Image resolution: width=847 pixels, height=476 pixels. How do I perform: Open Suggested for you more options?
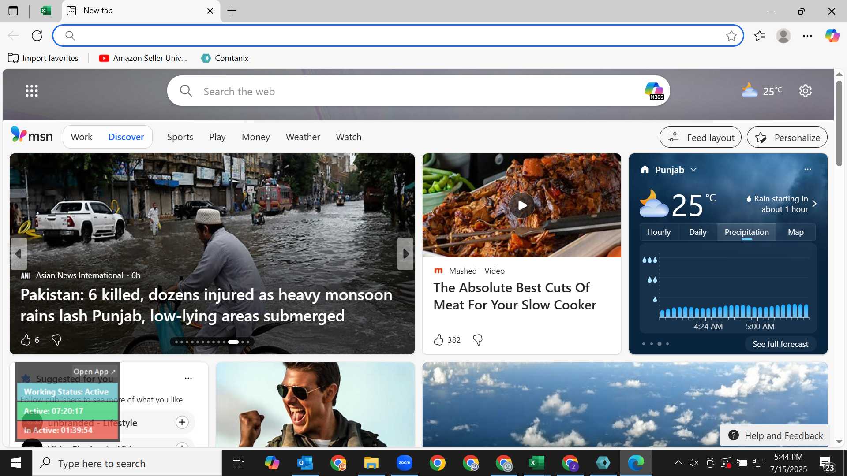(x=188, y=378)
